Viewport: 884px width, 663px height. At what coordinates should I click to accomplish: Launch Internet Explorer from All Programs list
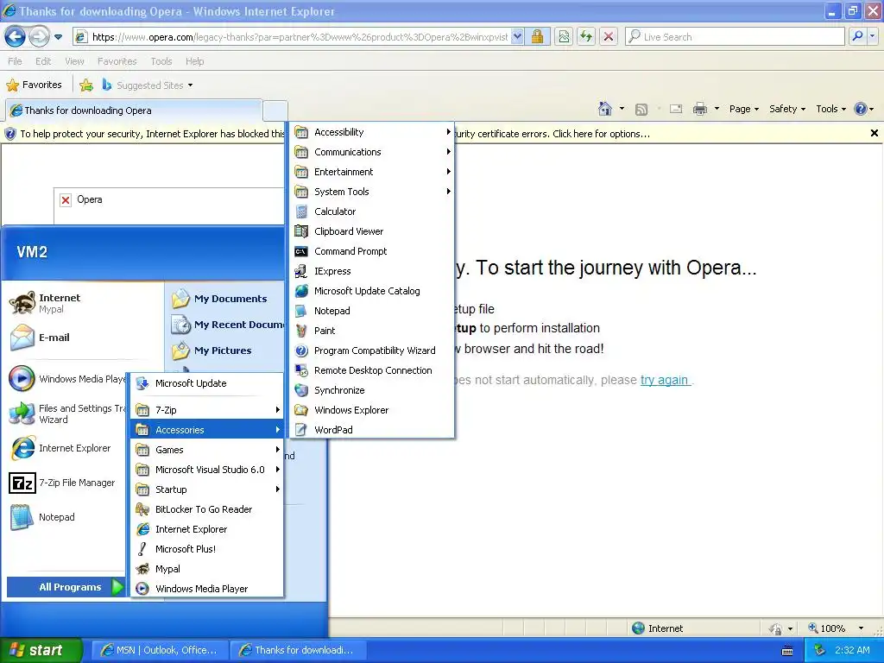pyautogui.click(x=206, y=529)
